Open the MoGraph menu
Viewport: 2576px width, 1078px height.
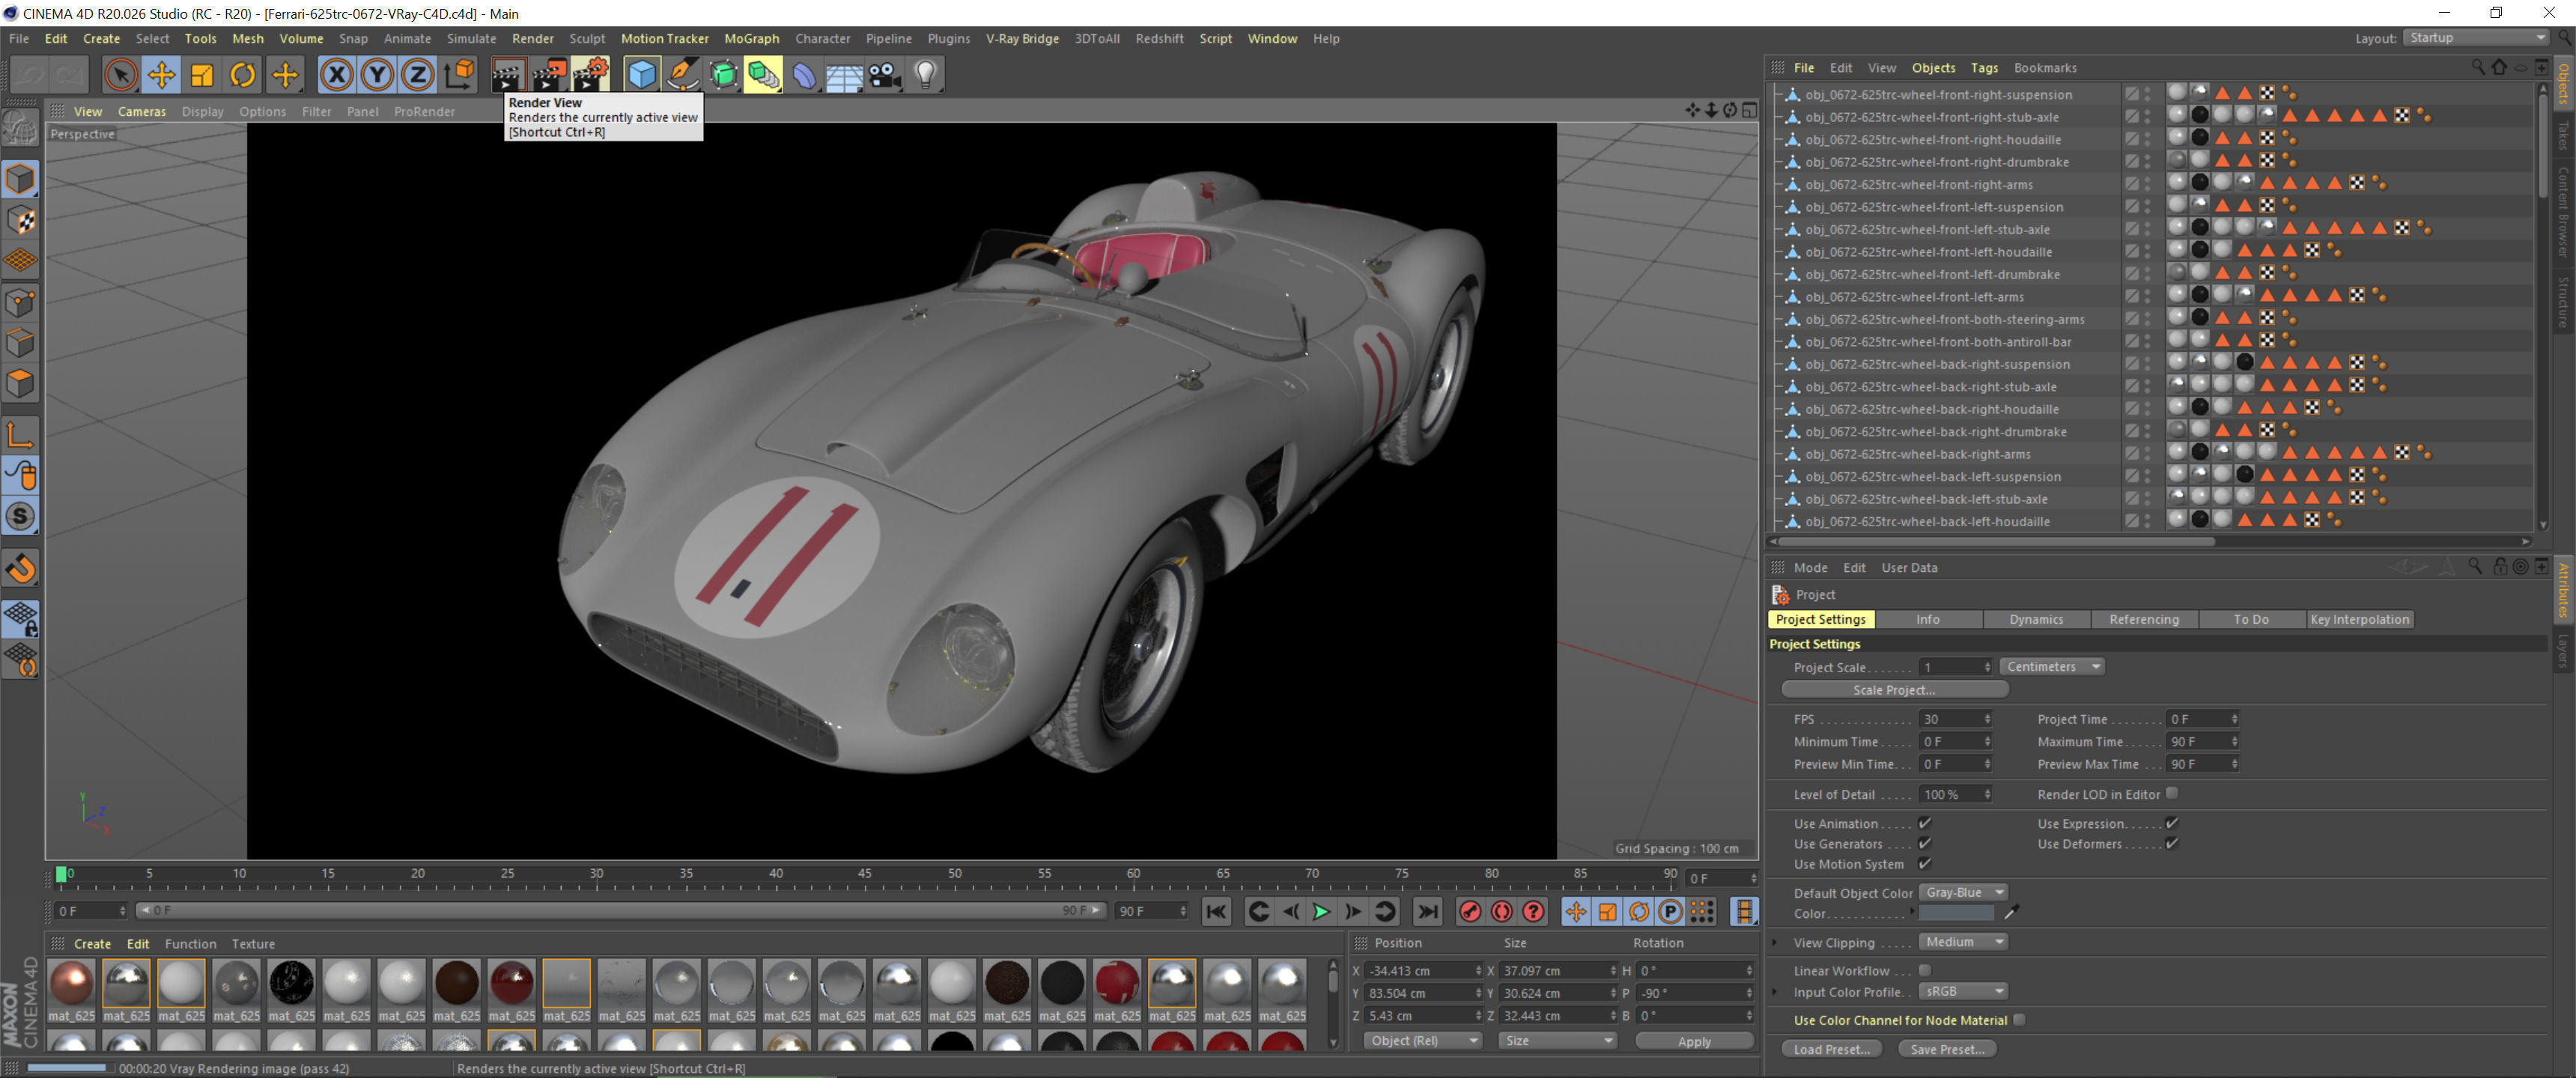751,38
